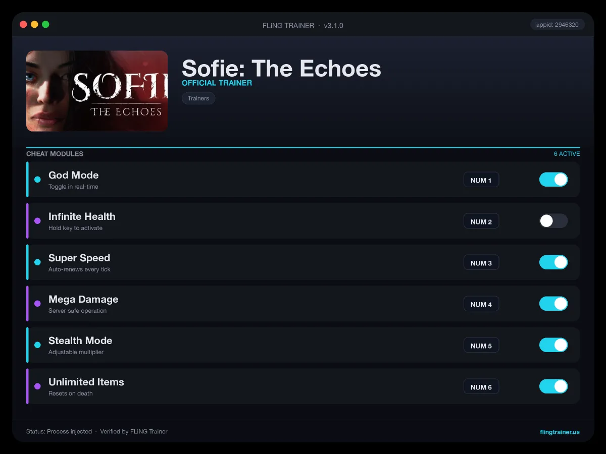Screen dimensions: 606x454
Task: Turn off the Unlimited Items switch
Action: tap(553, 386)
